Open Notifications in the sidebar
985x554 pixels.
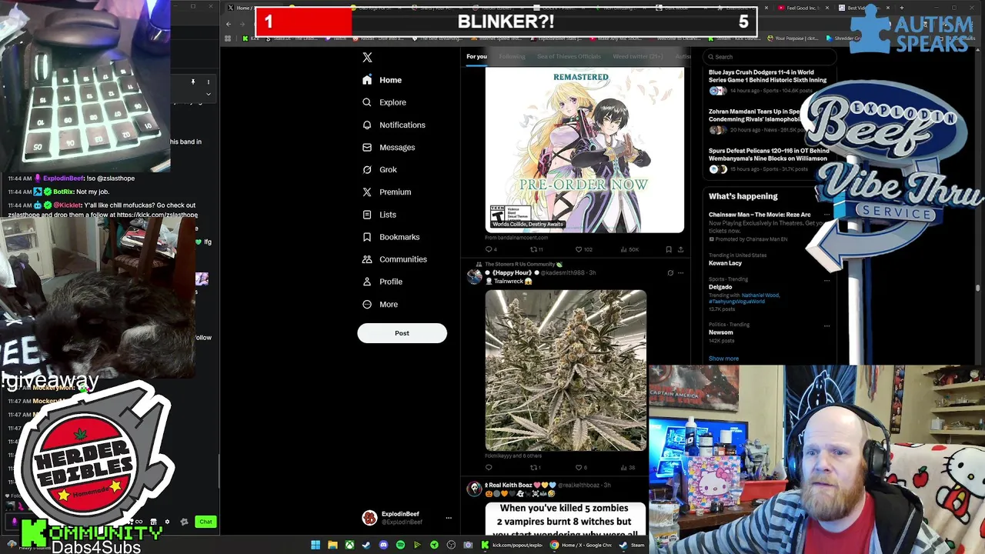coord(394,125)
